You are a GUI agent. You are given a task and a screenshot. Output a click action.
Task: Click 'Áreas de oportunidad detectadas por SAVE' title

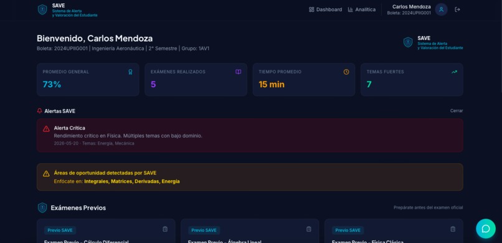(x=105, y=173)
